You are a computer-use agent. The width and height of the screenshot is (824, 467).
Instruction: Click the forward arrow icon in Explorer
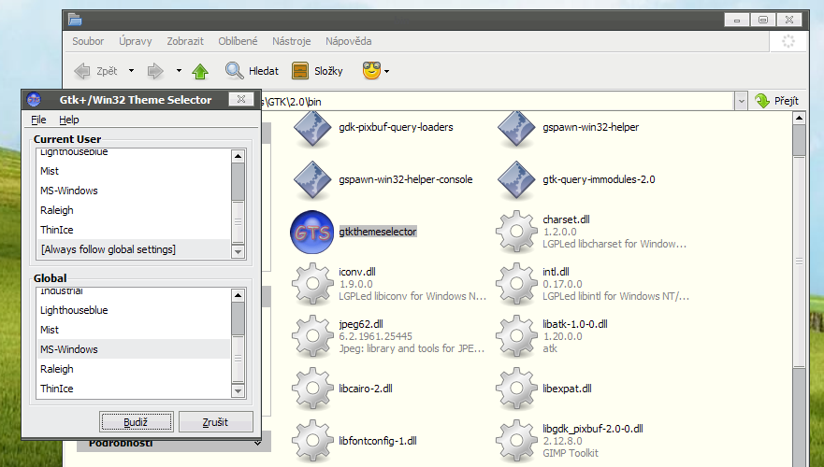tap(155, 71)
